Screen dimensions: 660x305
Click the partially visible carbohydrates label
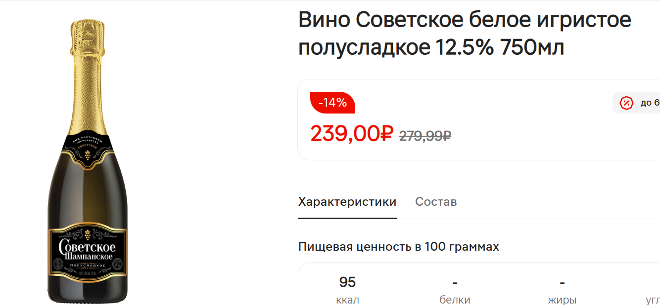(653, 300)
